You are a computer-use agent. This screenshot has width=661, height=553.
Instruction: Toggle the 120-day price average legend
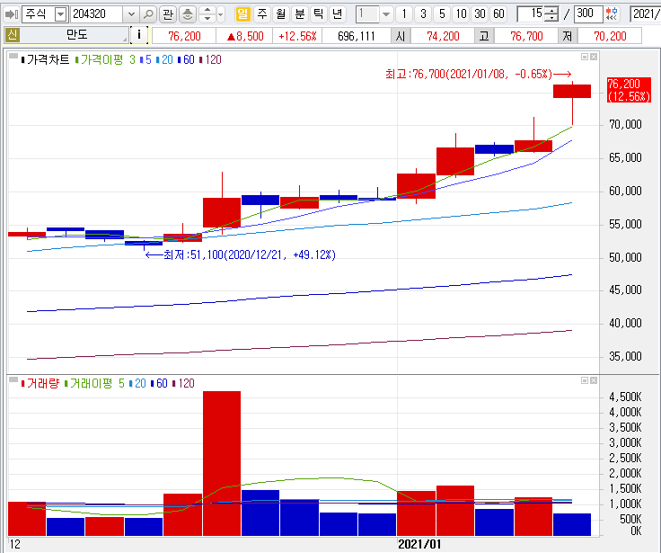click(210, 60)
